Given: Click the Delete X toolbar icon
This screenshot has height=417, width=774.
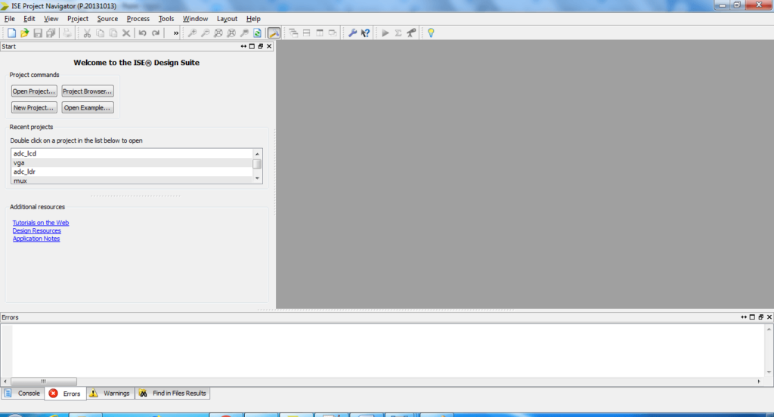Looking at the screenshot, I should tap(126, 33).
